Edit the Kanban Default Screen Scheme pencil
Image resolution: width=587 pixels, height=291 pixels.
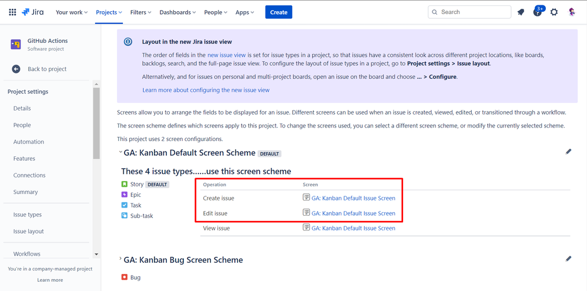click(x=568, y=152)
